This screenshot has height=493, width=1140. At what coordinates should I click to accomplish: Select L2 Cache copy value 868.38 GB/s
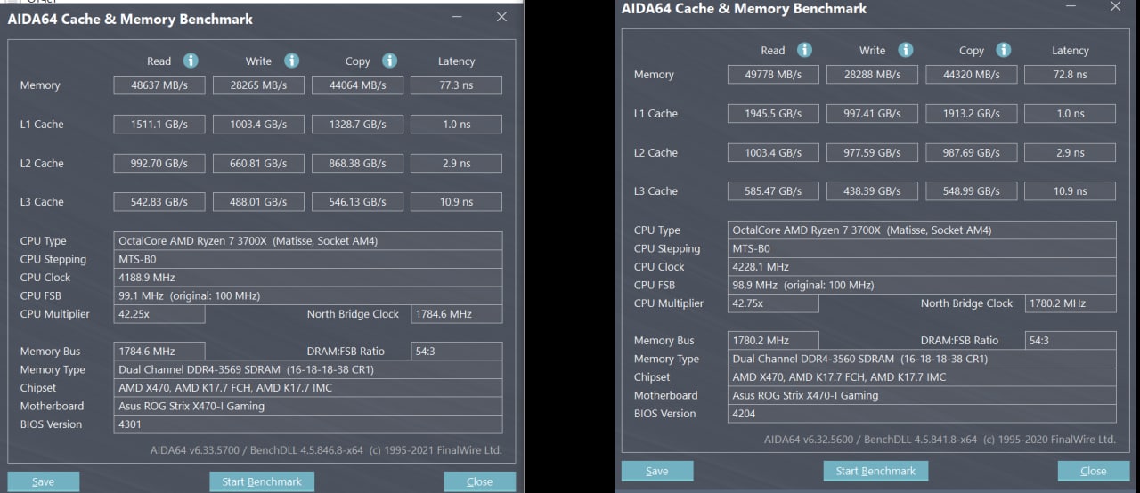click(x=357, y=164)
